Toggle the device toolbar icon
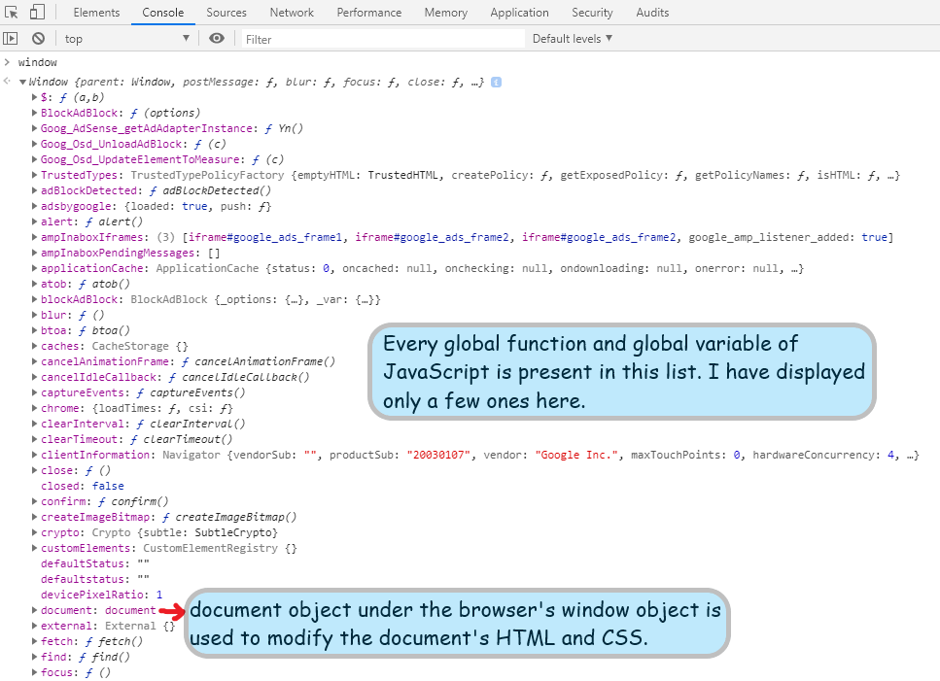This screenshot has height=681, width=940. (x=36, y=12)
